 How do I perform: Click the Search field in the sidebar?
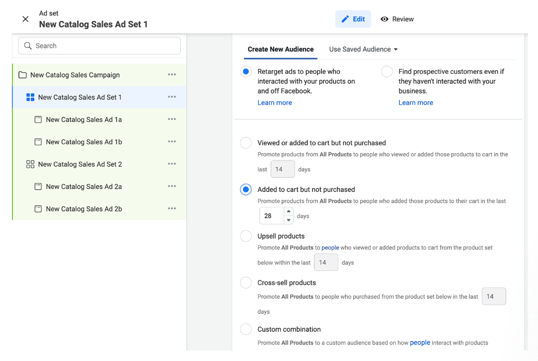coord(100,46)
